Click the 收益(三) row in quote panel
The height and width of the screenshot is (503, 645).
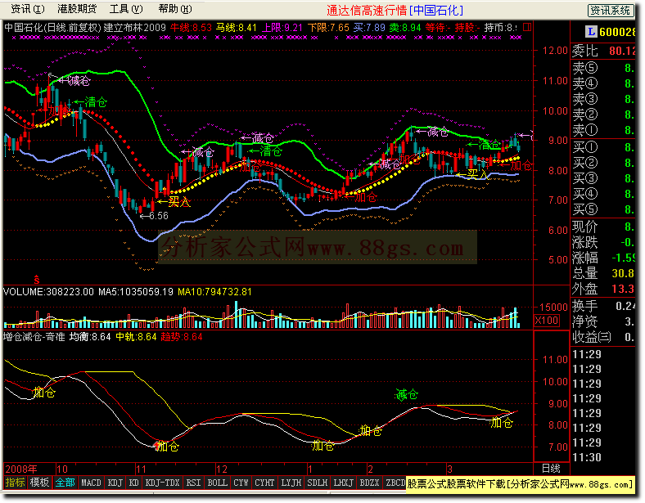click(603, 338)
